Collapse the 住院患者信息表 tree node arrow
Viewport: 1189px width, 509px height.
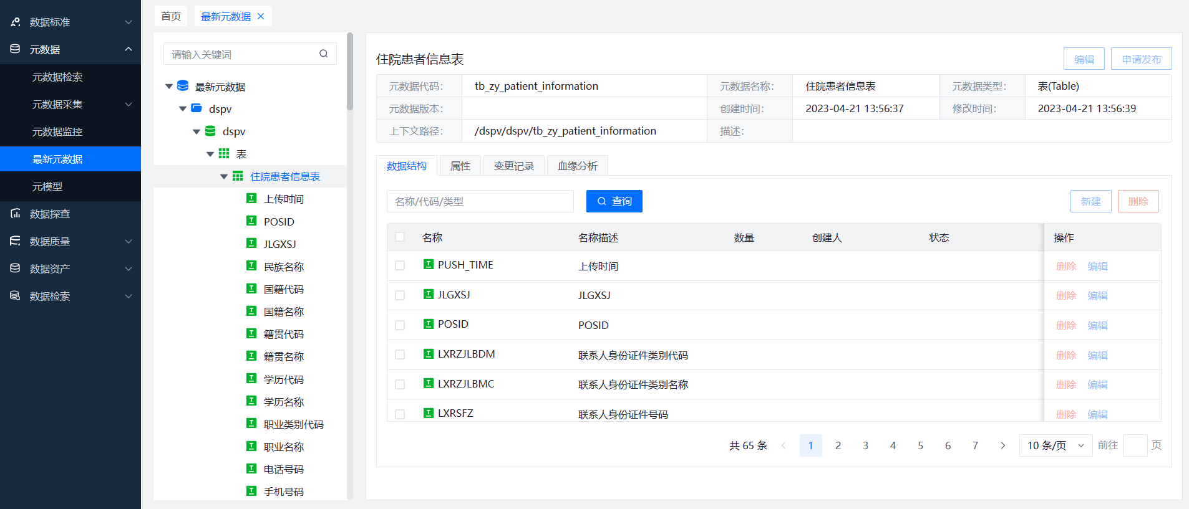point(224,177)
